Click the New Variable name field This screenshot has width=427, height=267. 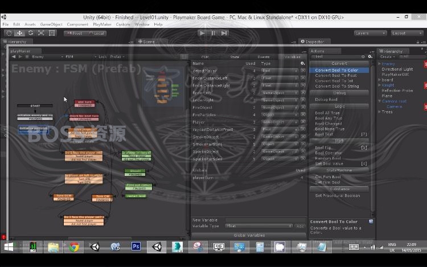click(x=265, y=220)
